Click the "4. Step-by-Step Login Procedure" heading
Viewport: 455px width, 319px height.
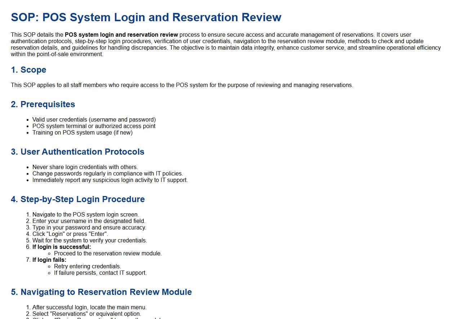(77, 199)
